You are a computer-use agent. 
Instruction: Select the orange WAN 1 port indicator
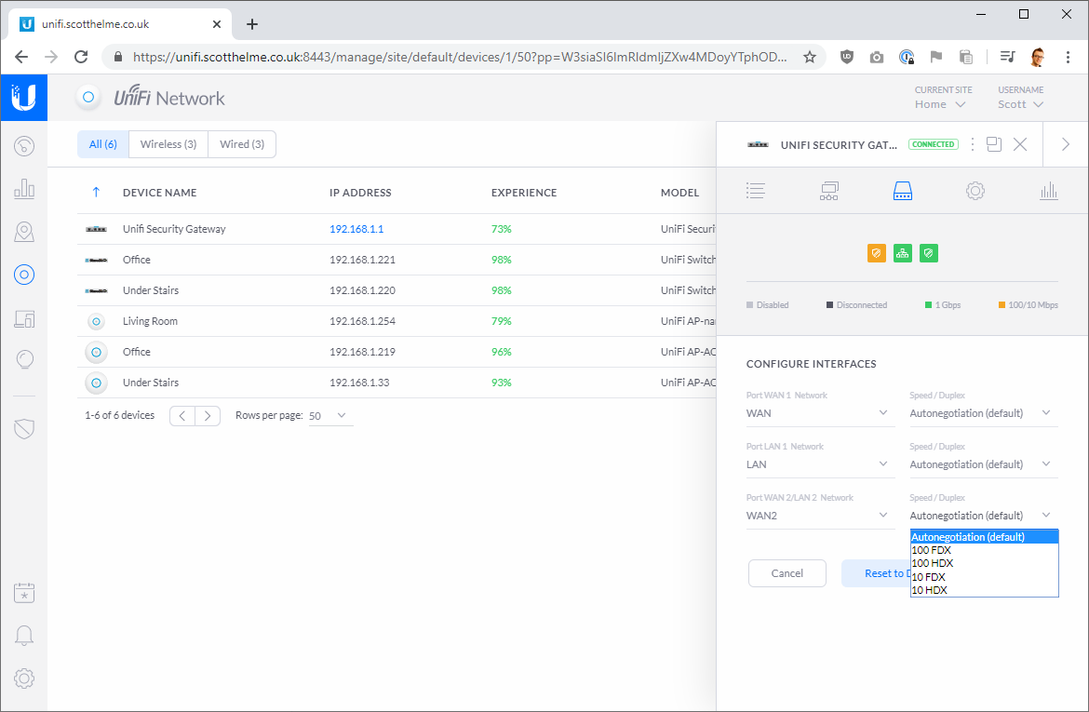876,253
